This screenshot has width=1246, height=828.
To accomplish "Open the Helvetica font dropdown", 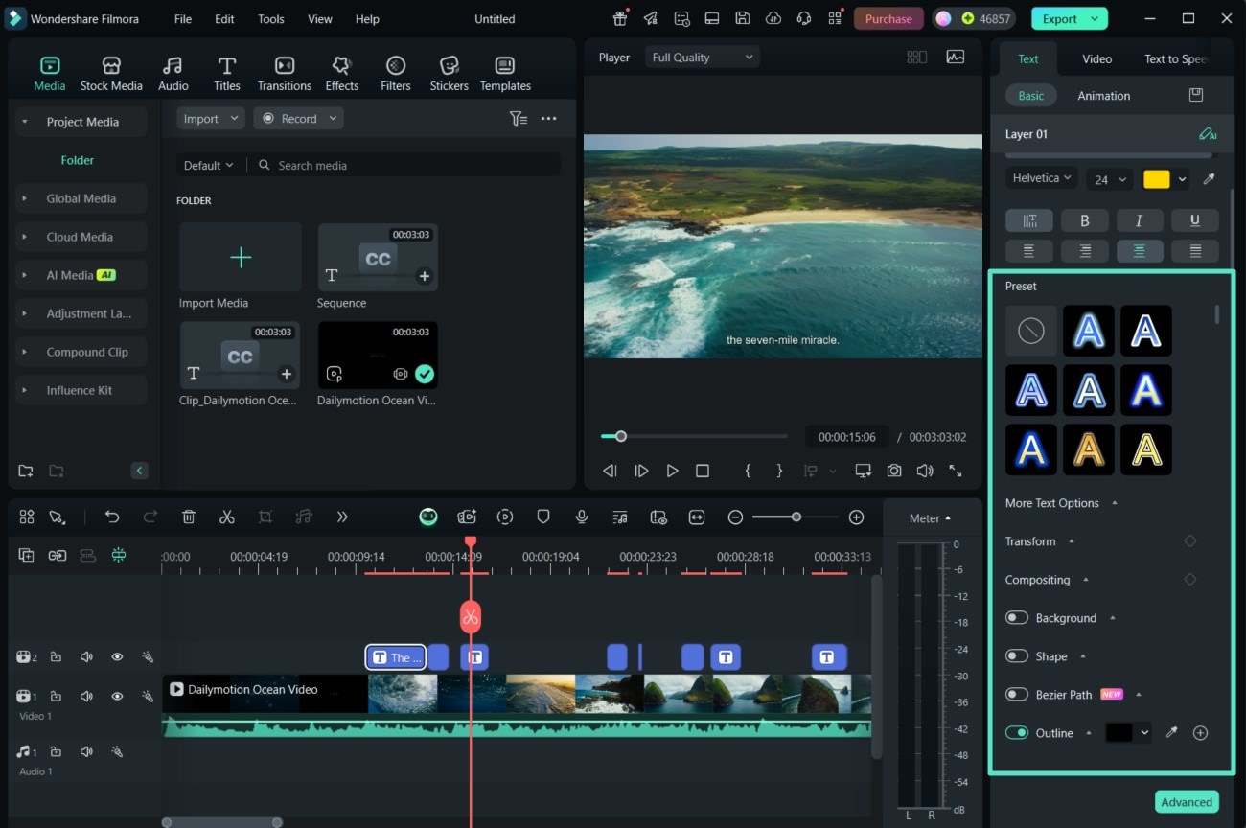I will point(1042,178).
